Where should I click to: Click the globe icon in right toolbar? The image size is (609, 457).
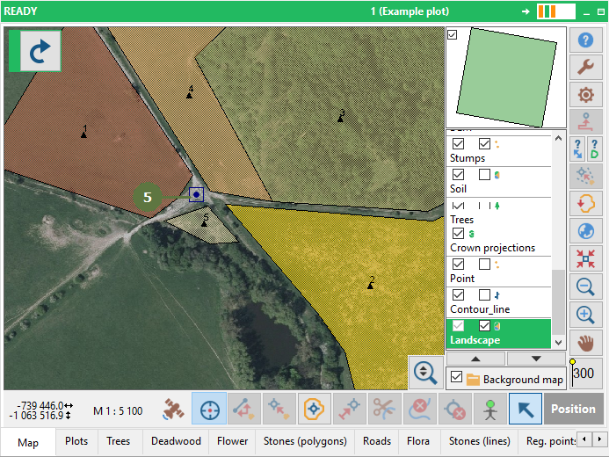pyautogui.click(x=585, y=231)
